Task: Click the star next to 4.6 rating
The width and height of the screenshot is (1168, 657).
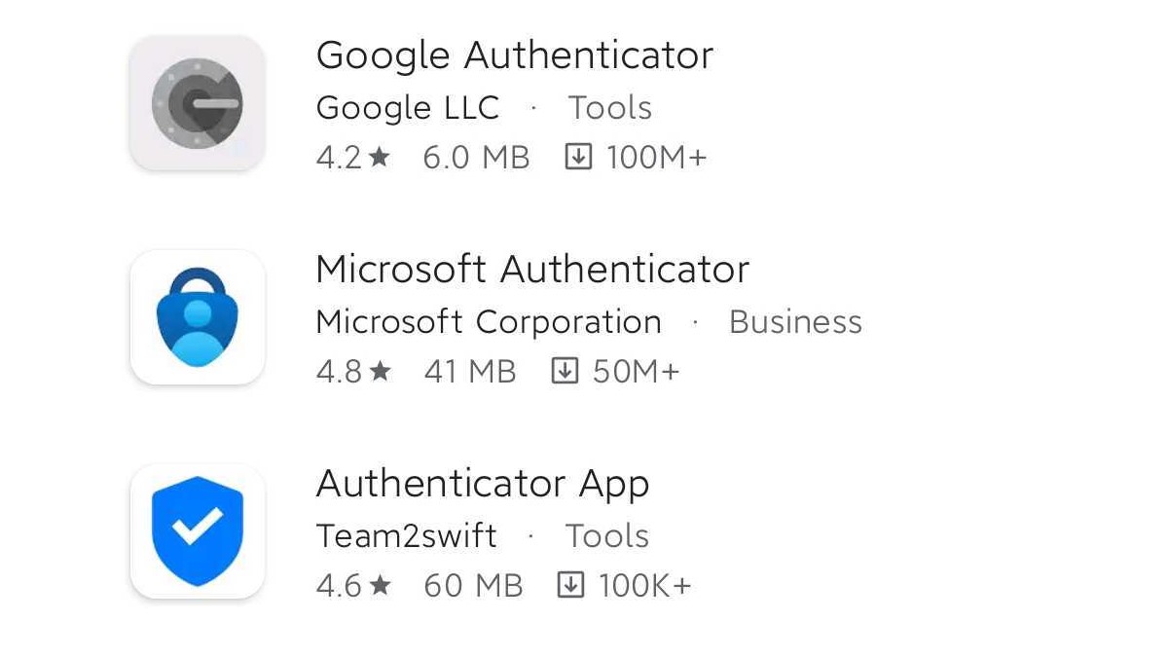Action: pos(381,585)
